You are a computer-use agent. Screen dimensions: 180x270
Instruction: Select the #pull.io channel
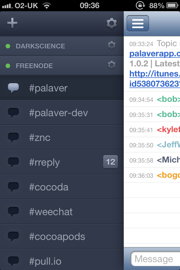pos(62,260)
